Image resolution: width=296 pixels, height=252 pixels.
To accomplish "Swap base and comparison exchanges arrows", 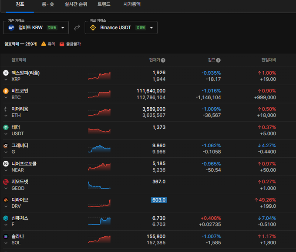I will click(x=77, y=28).
